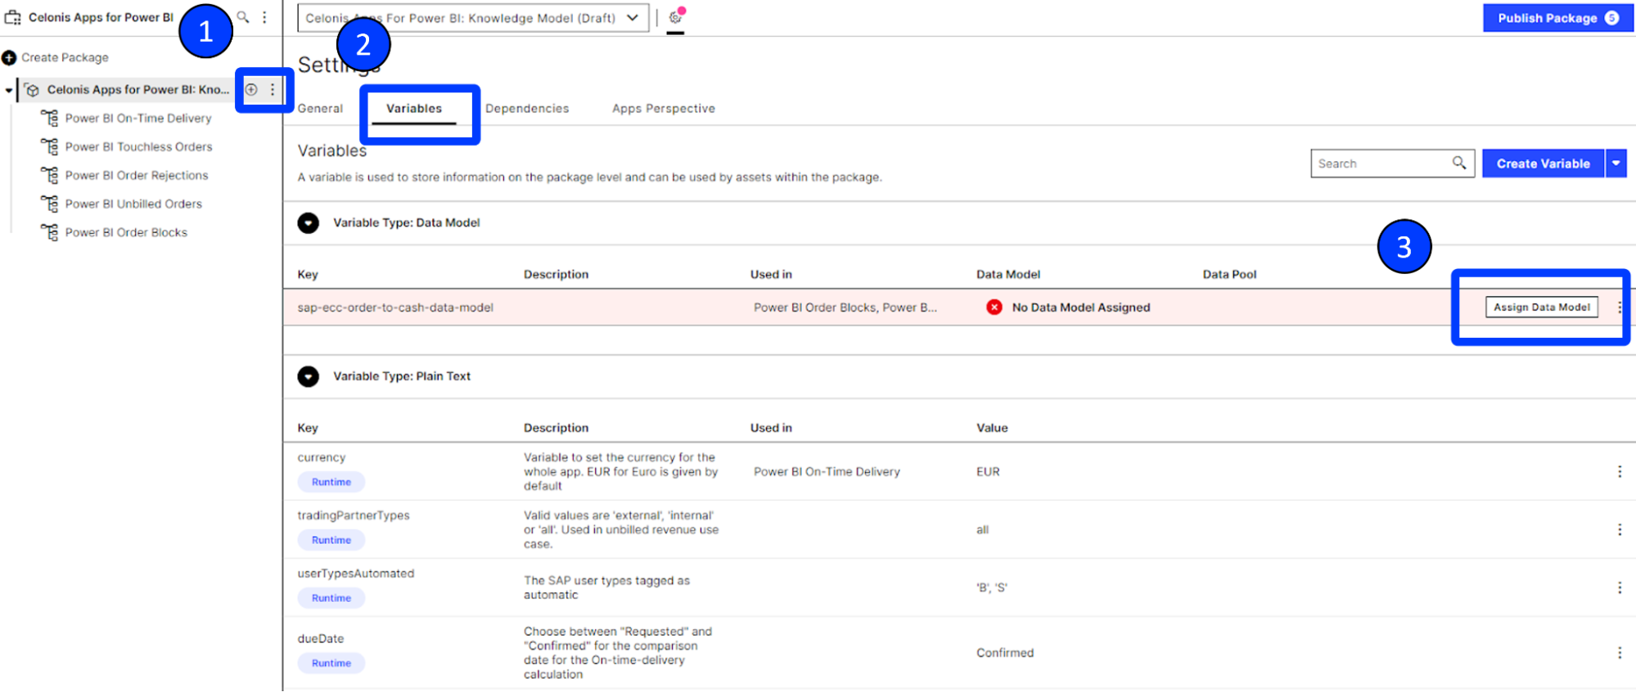Select Power BI On-Time Delivery in the tree
The image size is (1636, 692).
(138, 118)
